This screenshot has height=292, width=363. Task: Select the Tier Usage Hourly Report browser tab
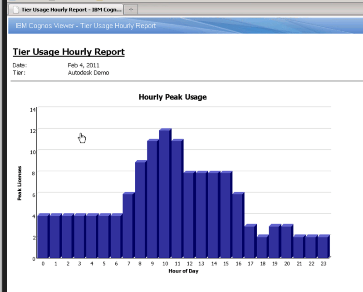70,9
